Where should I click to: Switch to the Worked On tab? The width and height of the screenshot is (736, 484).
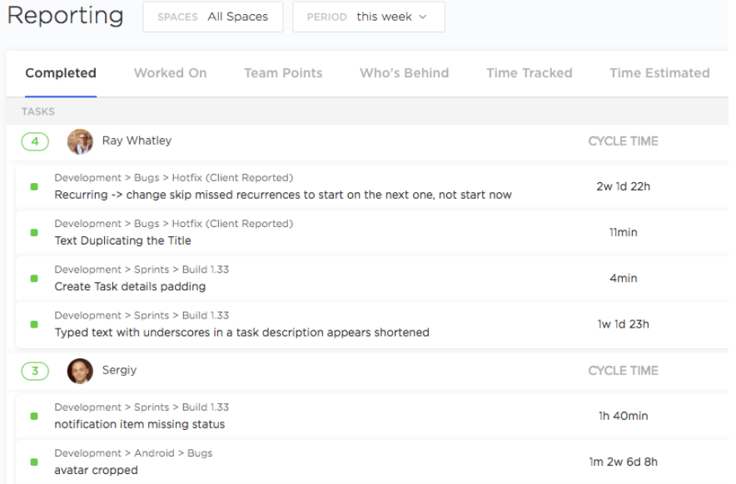pyautogui.click(x=170, y=73)
